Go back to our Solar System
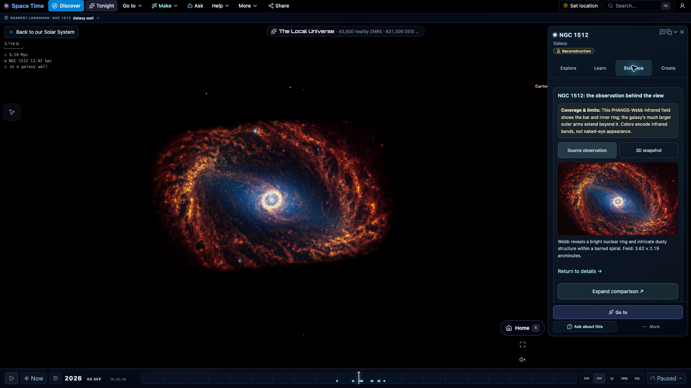This screenshot has width=691, height=388. click(41, 32)
